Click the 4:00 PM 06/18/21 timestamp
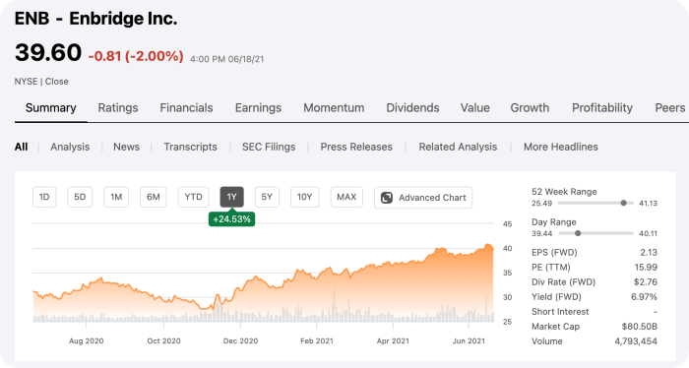The width and height of the screenshot is (689, 368). click(x=226, y=59)
